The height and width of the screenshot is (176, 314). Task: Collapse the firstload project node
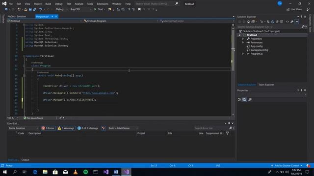click(x=239, y=35)
